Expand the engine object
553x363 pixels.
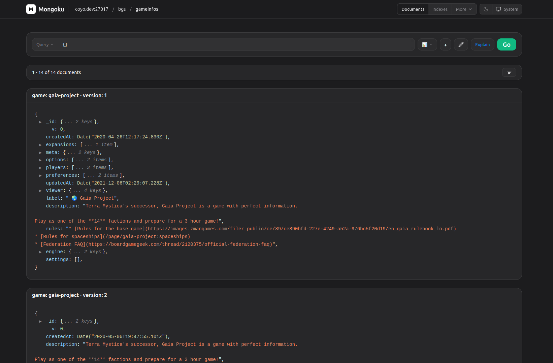point(40,252)
